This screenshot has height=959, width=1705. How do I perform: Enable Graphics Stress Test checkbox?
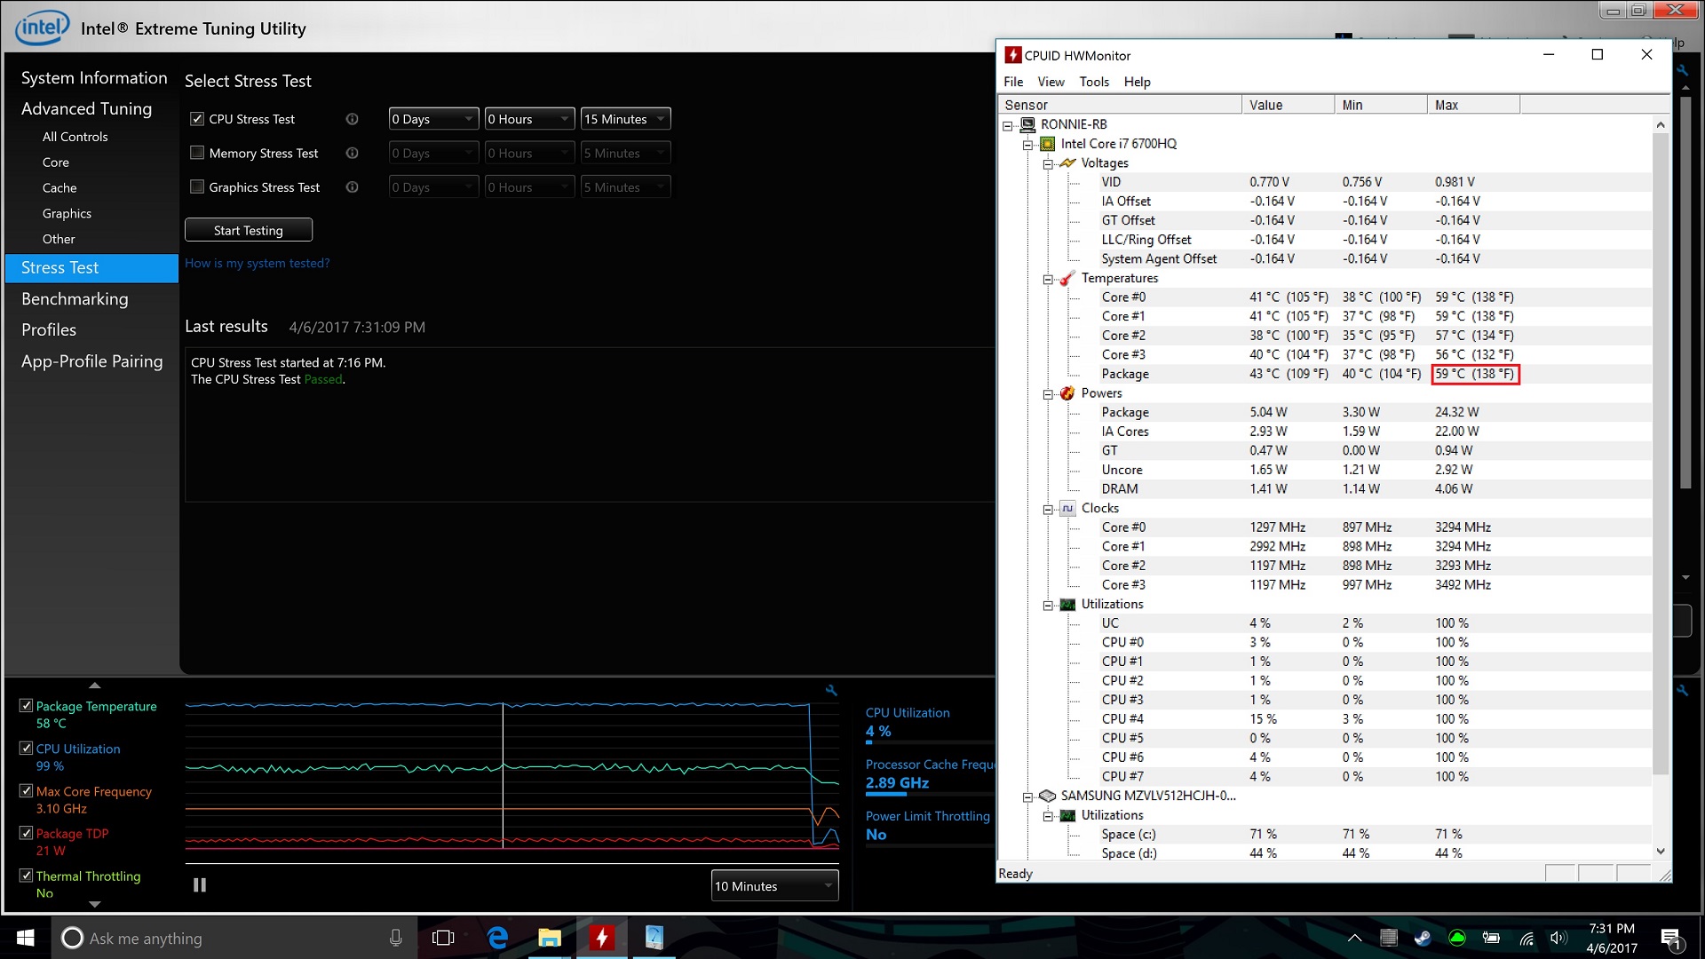coord(197,187)
